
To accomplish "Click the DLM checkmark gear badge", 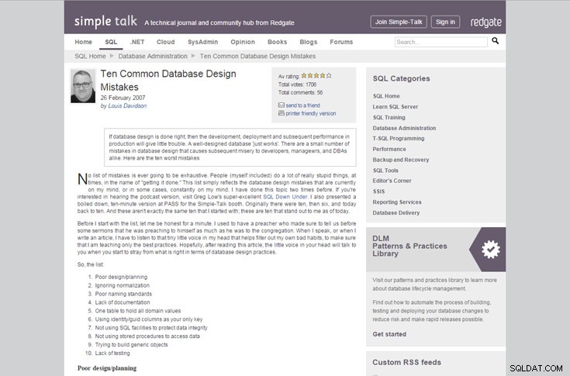I will [x=491, y=250].
